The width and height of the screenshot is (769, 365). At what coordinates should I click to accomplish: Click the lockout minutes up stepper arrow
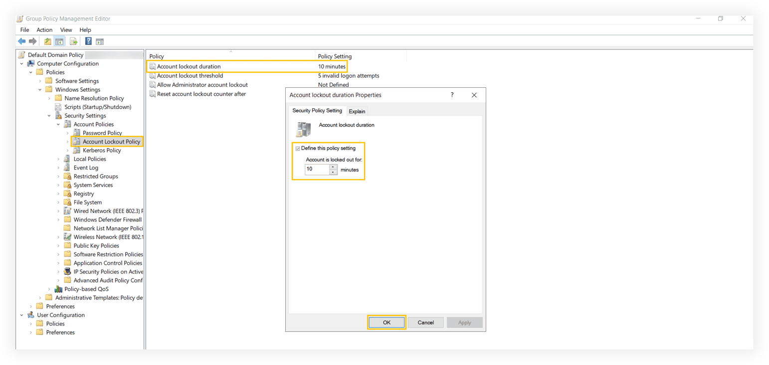click(x=333, y=167)
